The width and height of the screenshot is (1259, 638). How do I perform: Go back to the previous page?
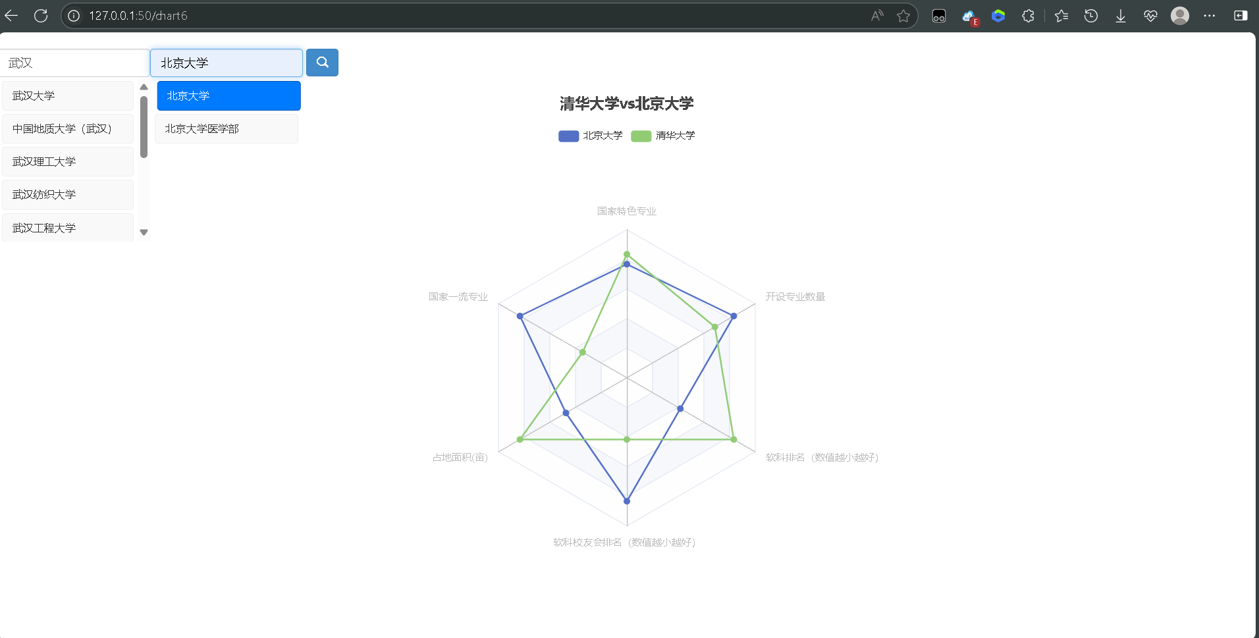11,15
